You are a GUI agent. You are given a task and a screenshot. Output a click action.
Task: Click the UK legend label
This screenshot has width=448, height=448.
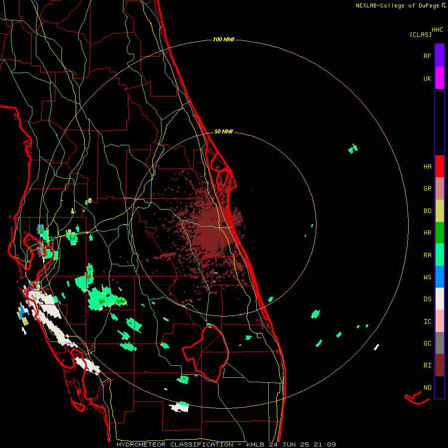click(x=427, y=78)
